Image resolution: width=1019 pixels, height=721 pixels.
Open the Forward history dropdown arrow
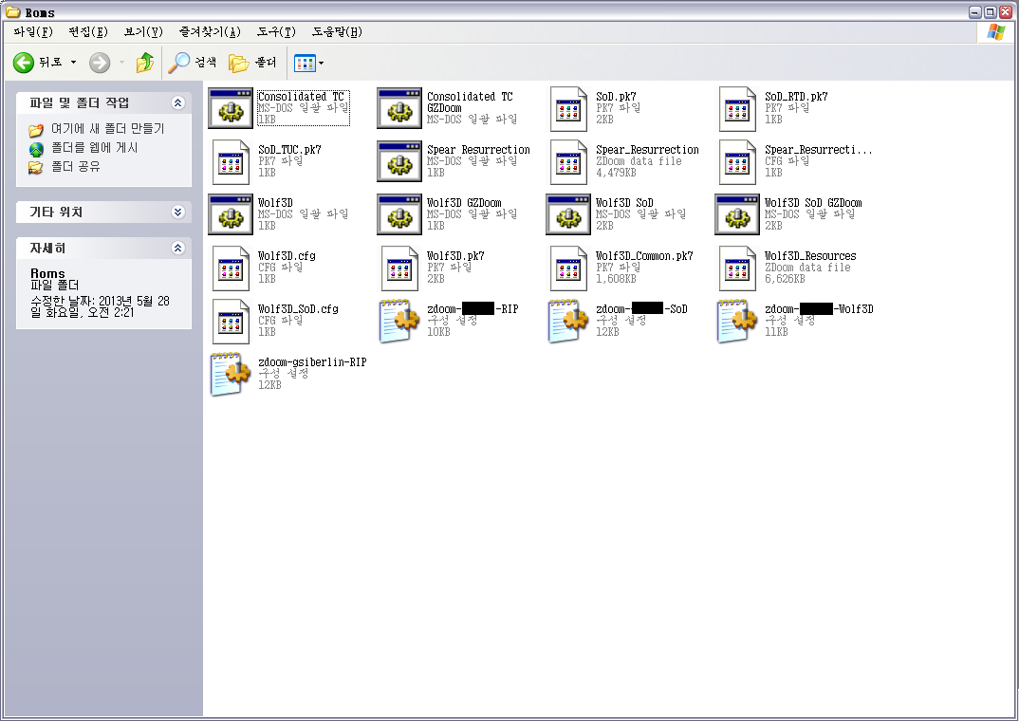pyautogui.click(x=121, y=63)
